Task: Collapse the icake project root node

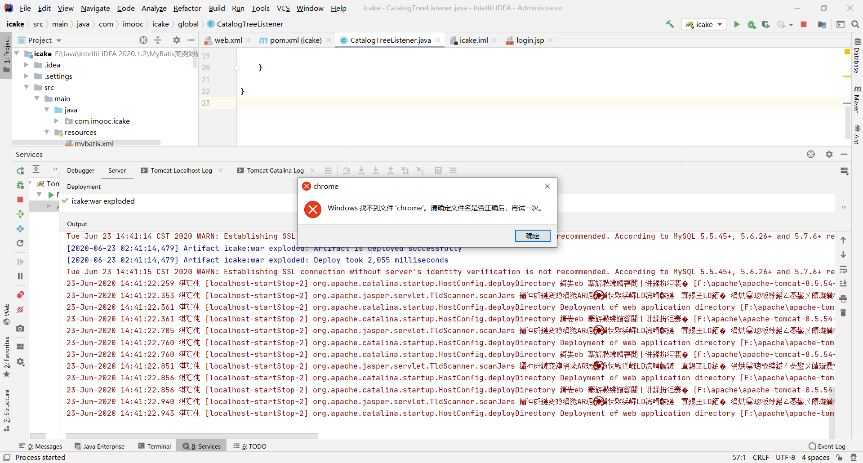Action: 17,53
